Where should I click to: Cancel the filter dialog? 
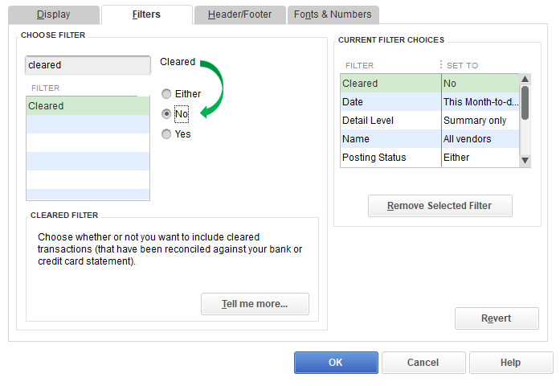point(423,363)
